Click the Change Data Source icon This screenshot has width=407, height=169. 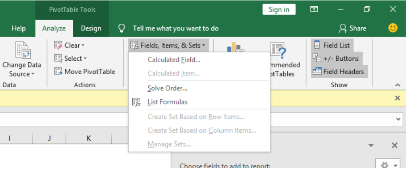click(x=23, y=50)
